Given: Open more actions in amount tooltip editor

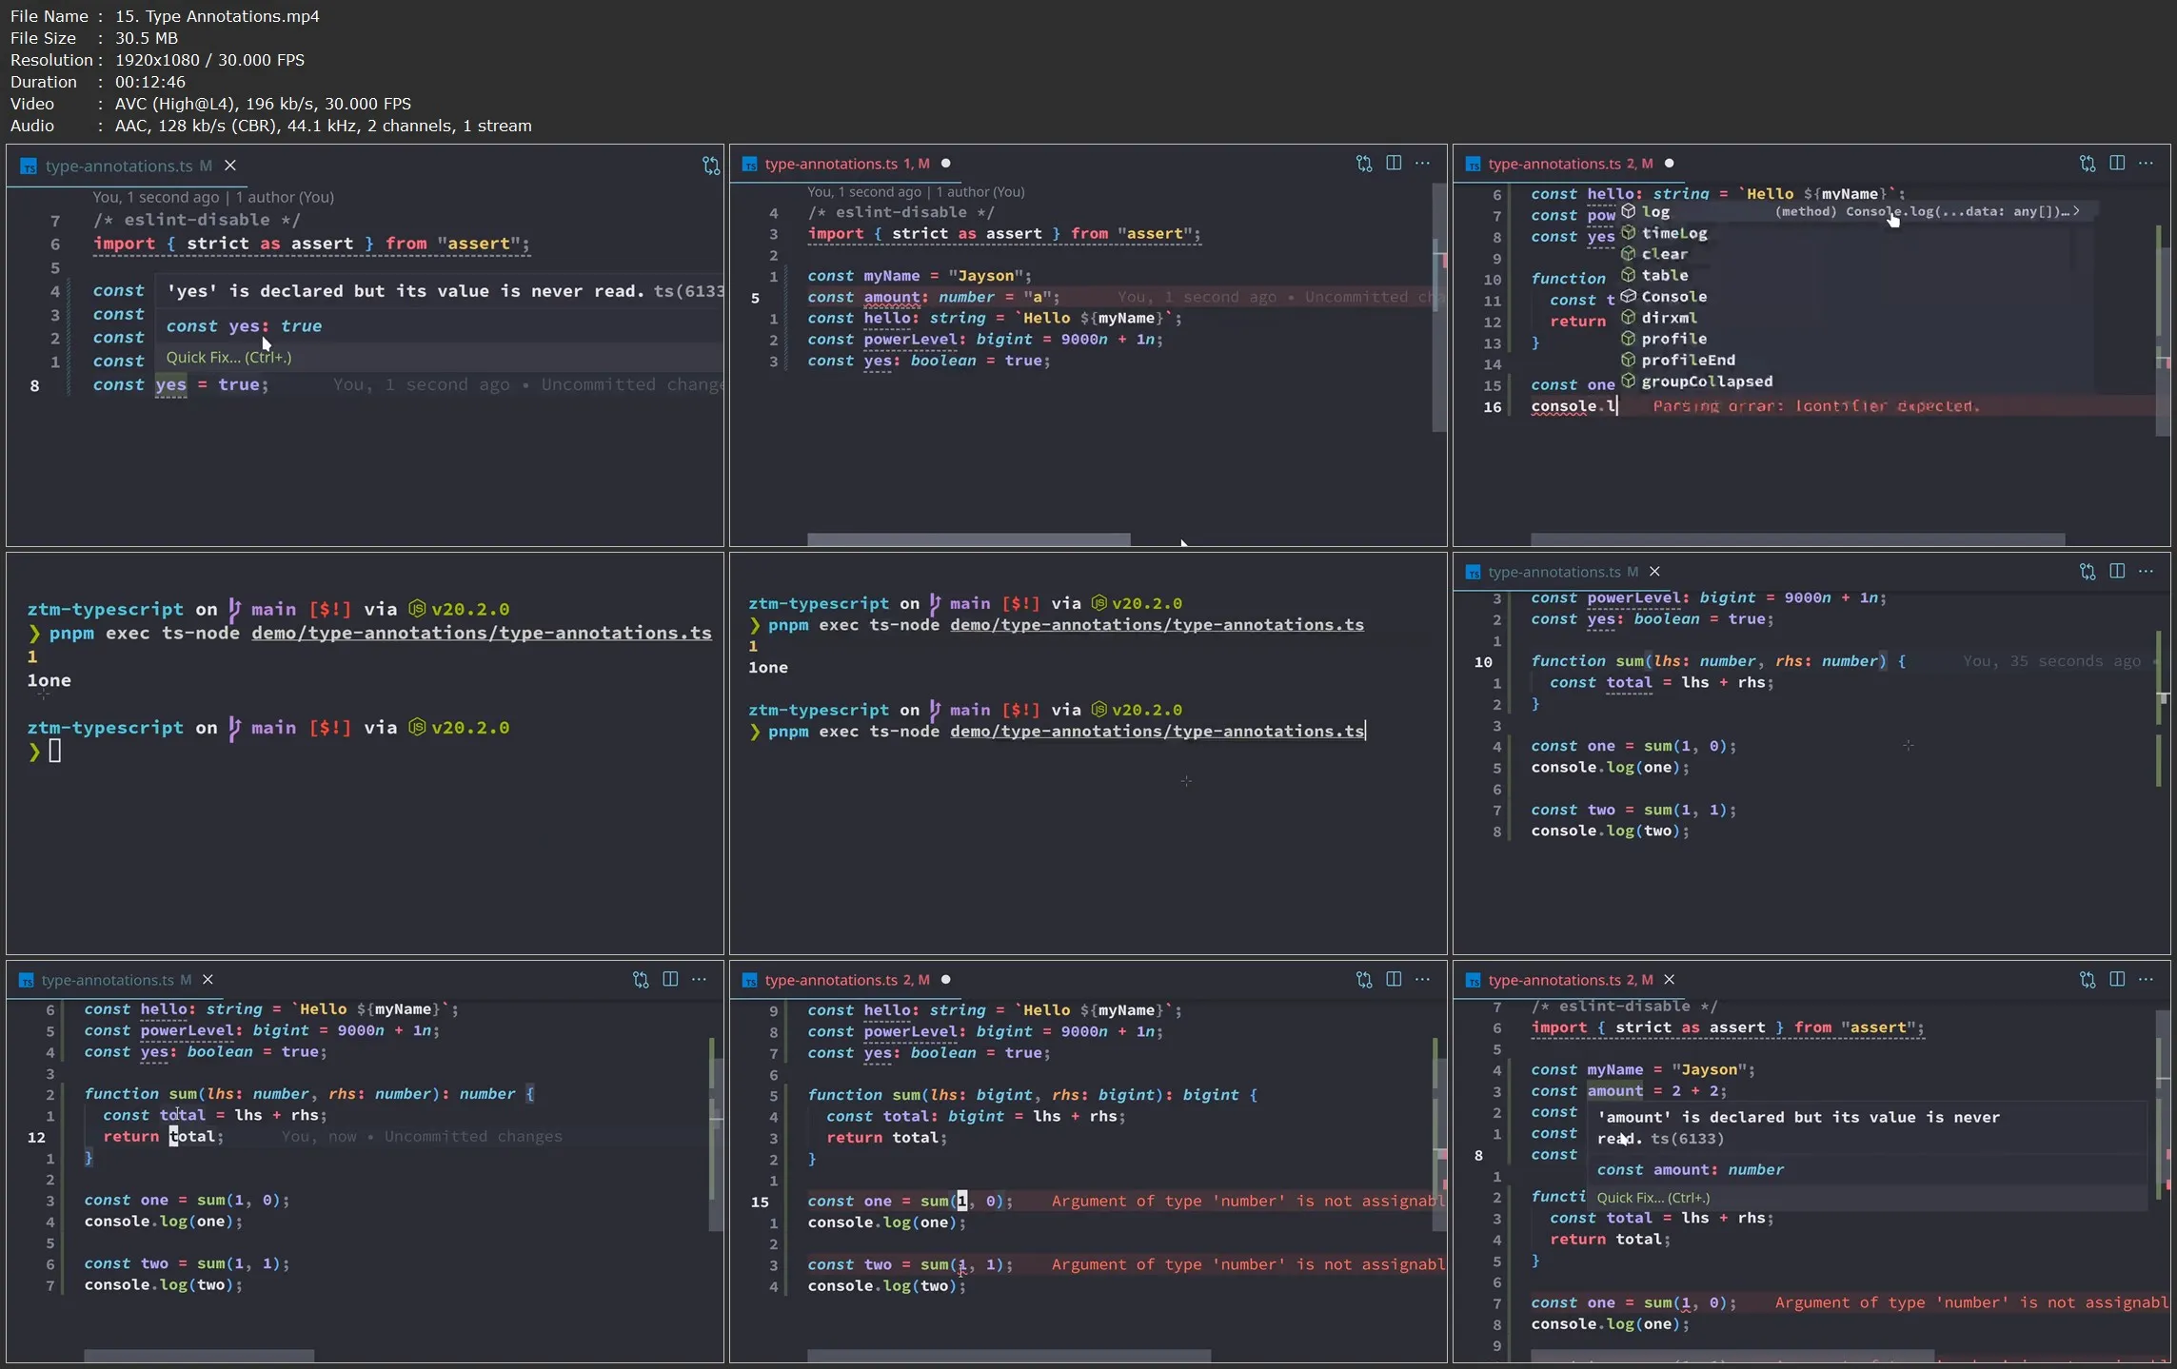Looking at the screenshot, I should pyautogui.click(x=2146, y=979).
